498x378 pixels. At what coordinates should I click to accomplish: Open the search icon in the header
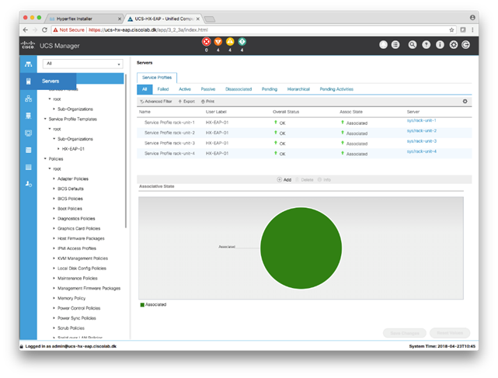click(413, 45)
